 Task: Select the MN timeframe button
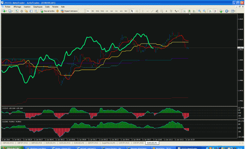[126, 11]
